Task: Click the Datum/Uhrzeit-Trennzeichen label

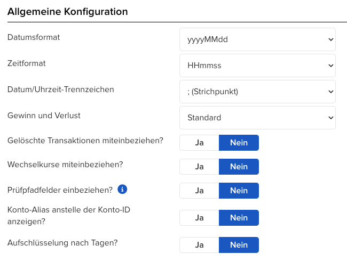Action: click(61, 89)
